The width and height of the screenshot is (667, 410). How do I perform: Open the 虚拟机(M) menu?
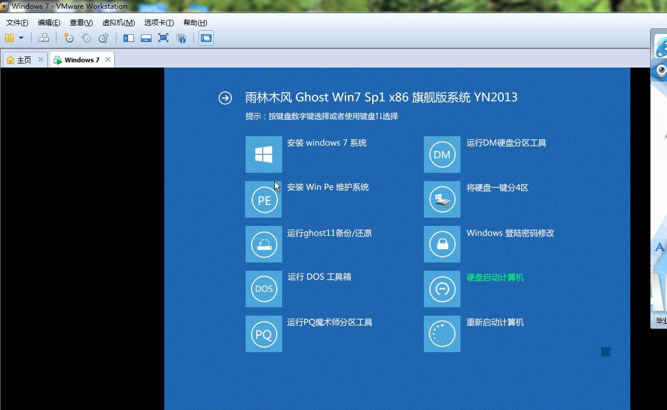click(x=119, y=23)
